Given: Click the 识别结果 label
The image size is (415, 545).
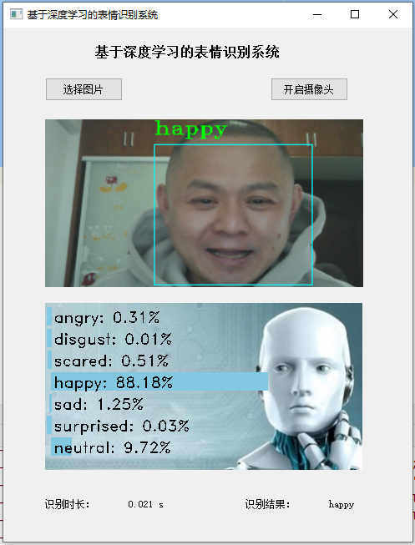Looking at the screenshot, I should pos(267,504).
